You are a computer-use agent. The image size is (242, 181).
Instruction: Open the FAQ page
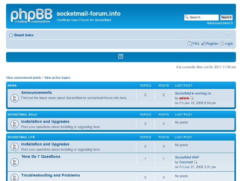coord(196,44)
